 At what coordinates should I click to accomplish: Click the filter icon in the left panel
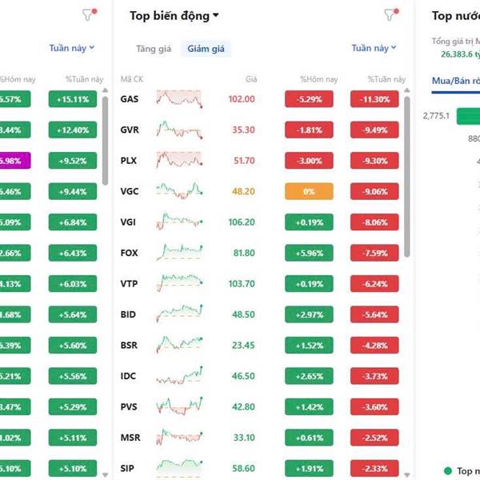pos(87,14)
